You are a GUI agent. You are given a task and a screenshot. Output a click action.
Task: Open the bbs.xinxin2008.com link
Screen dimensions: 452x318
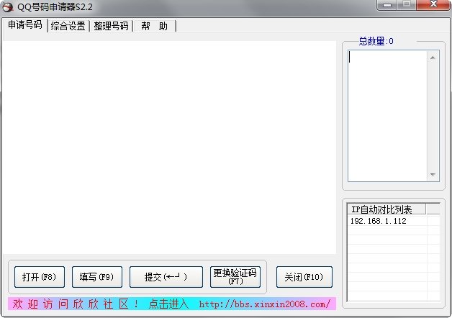pos(265,304)
